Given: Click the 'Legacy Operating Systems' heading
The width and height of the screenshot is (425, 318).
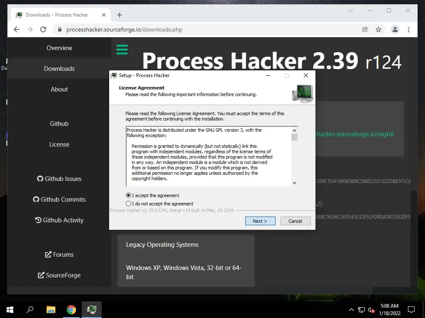Looking at the screenshot, I should point(162,245).
